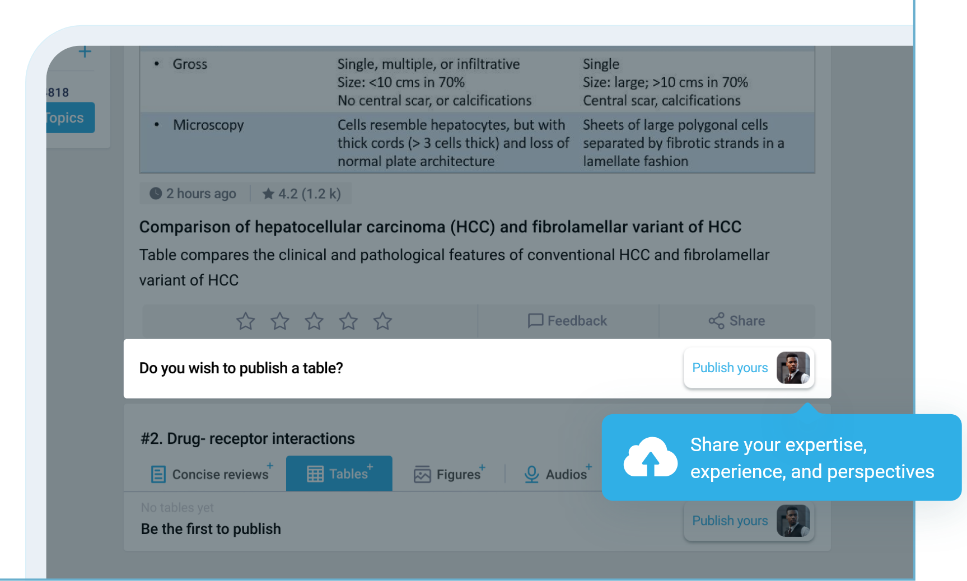Click Publish yours under Drug-receptor interactions
The image size is (967, 581).
pyautogui.click(x=730, y=521)
